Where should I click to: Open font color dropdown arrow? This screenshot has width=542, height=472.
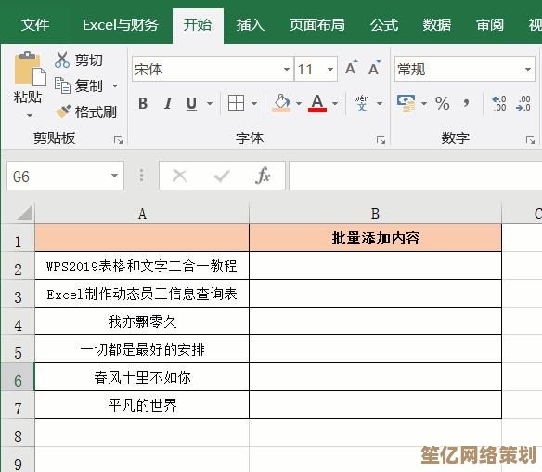pyautogui.click(x=335, y=103)
